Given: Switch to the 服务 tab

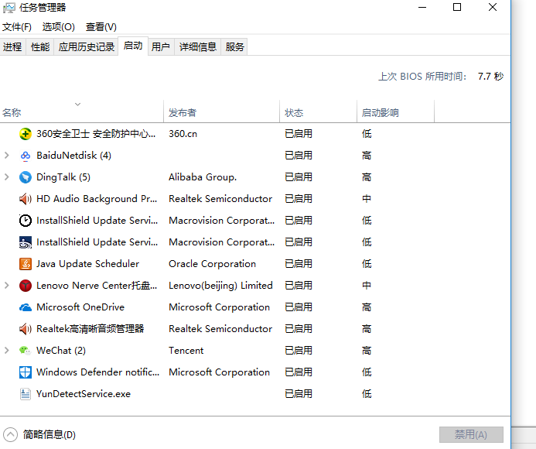Looking at the screenshot, I should point(234,46).
